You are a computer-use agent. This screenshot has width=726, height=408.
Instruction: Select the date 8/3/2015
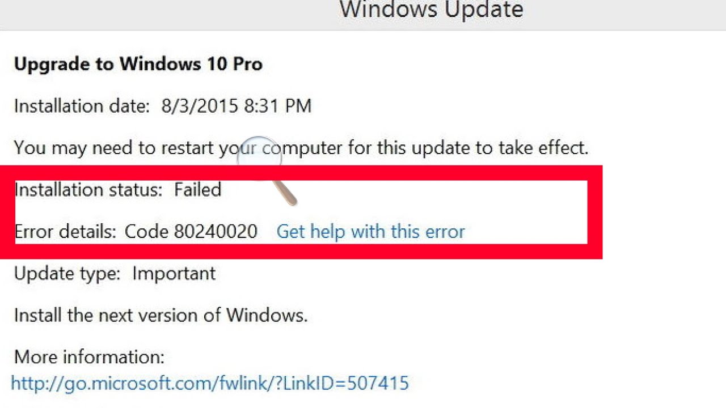coord(199,106)
